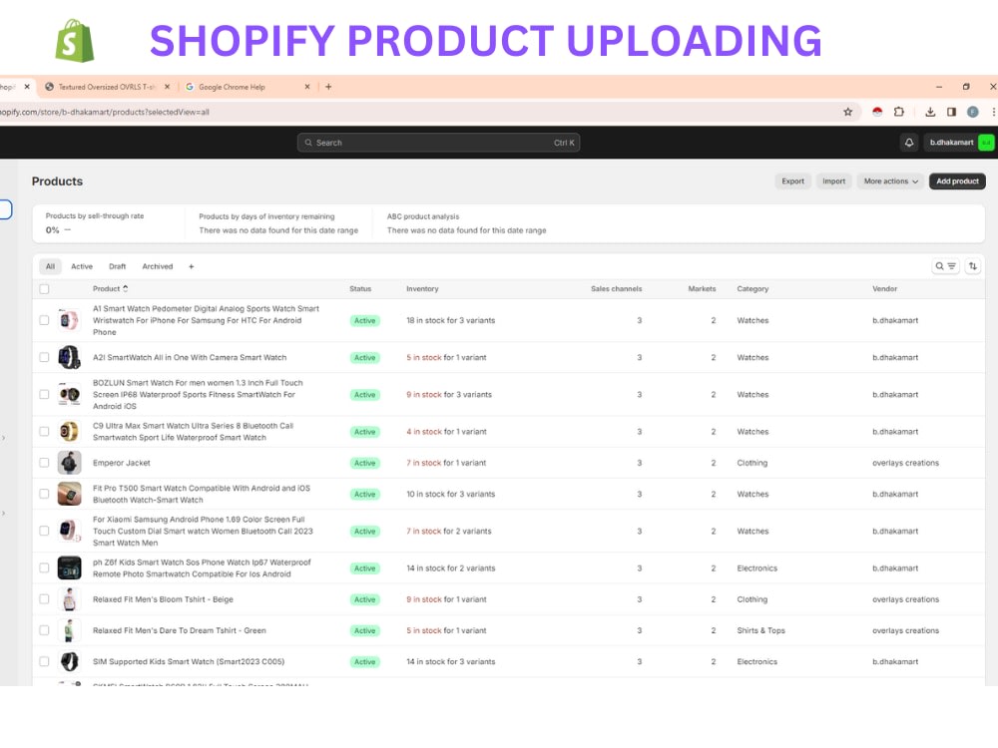Click the search and filter icon

point(945,266)
